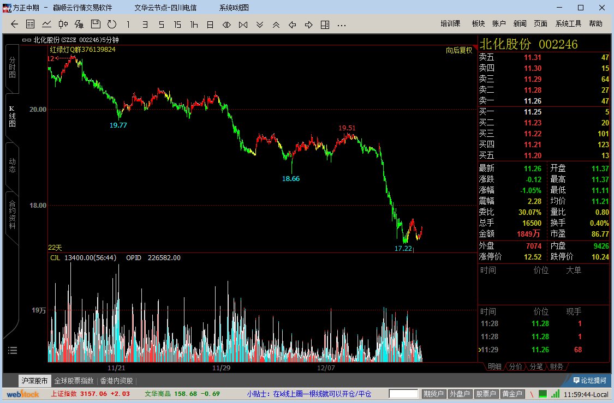Screen dimensions: 614x403
Task: Select the 全球股票指数 bottom tab
Action: click(74, 381)
